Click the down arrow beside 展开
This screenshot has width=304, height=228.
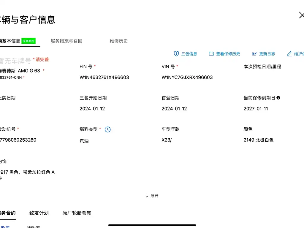pos(147,196)
